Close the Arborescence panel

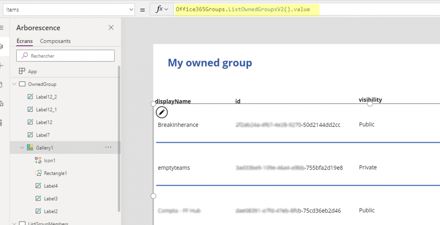pyautogui.click(x=111, y=28)
